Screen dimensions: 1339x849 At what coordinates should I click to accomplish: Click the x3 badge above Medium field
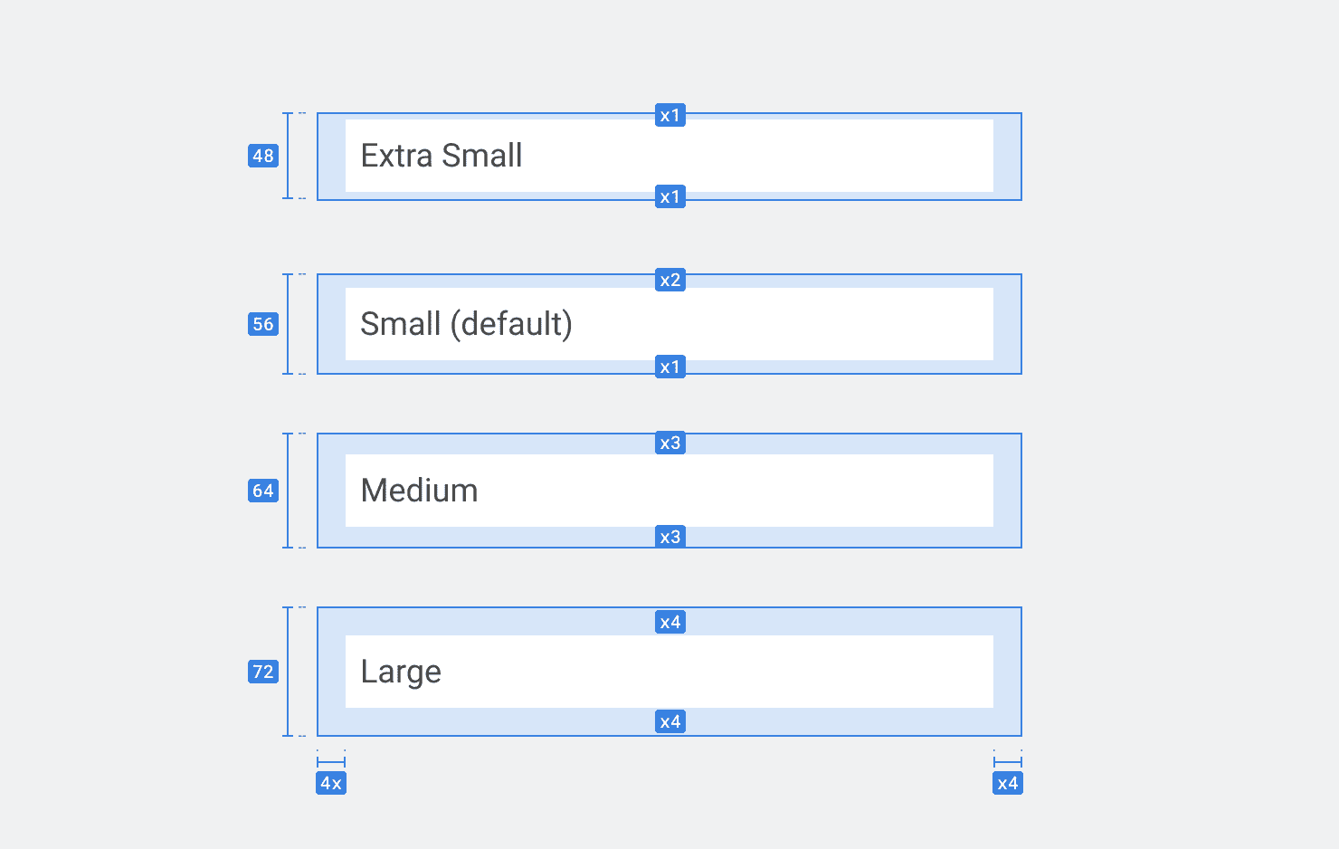[670, 444]
